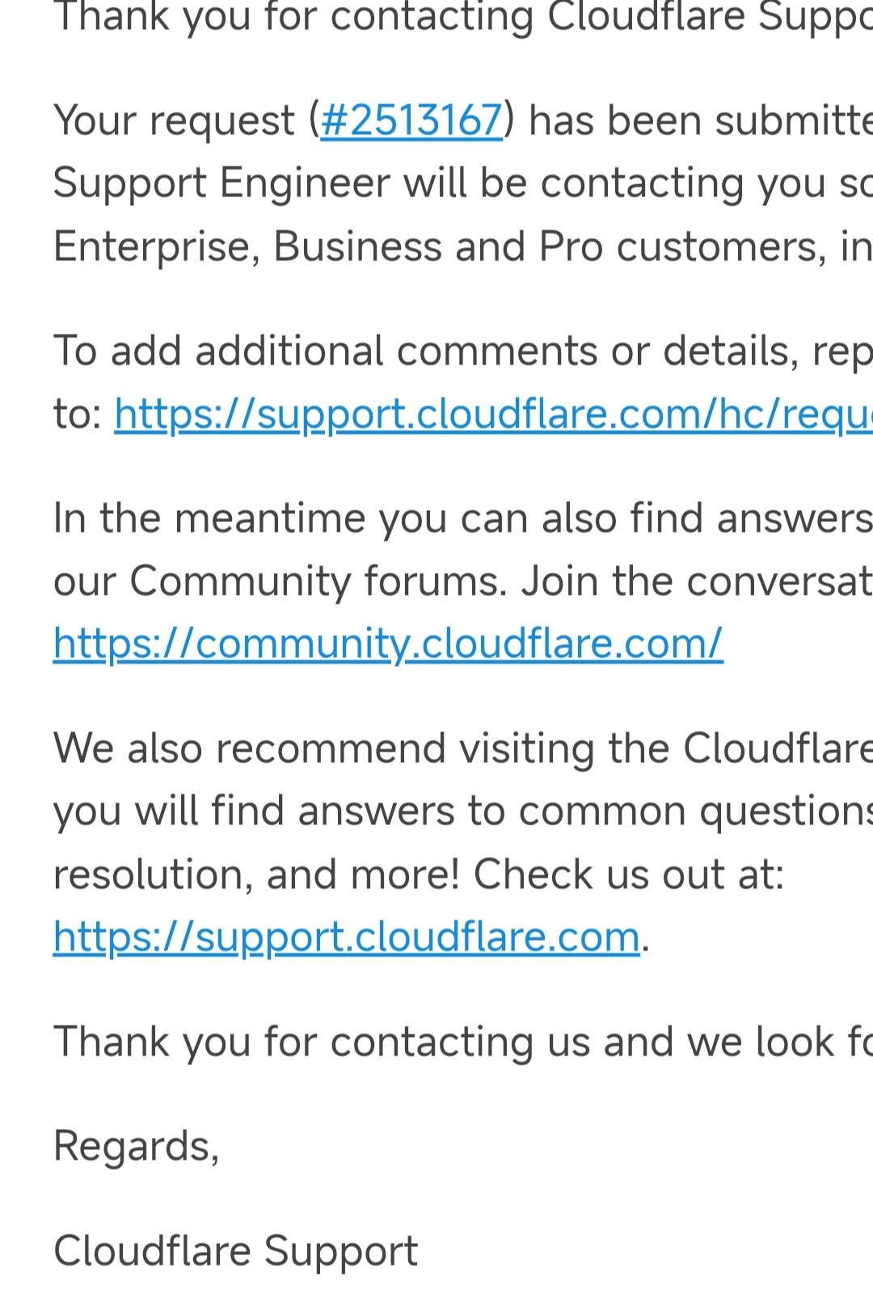Viewport: 873px width, 1306px height.
Task: Tap the 'Thank you for contacting Cloudflare' top line
Action: click(x=463, y=18)
